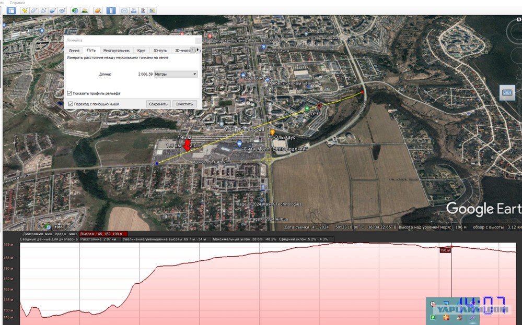Click the Print icon in toolbar

[133, 10]
